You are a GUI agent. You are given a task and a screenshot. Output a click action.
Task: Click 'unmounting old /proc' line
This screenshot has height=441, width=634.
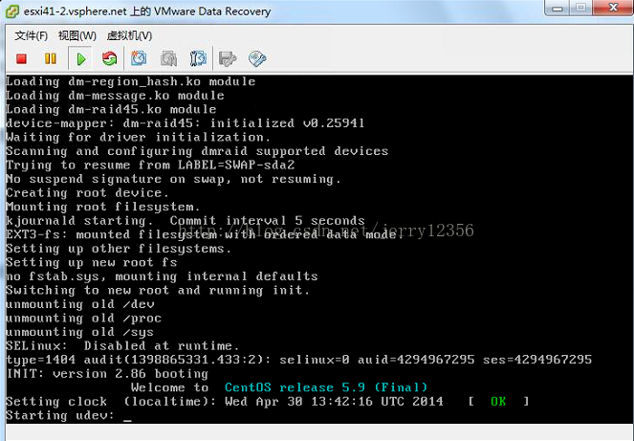(x=84, y=318)
